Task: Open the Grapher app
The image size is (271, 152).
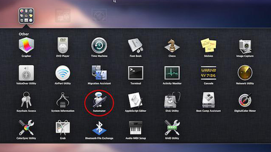Action: 26,46
